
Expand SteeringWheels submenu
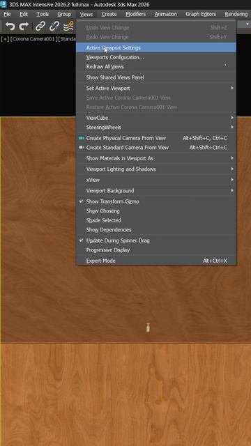click(156, 127)
